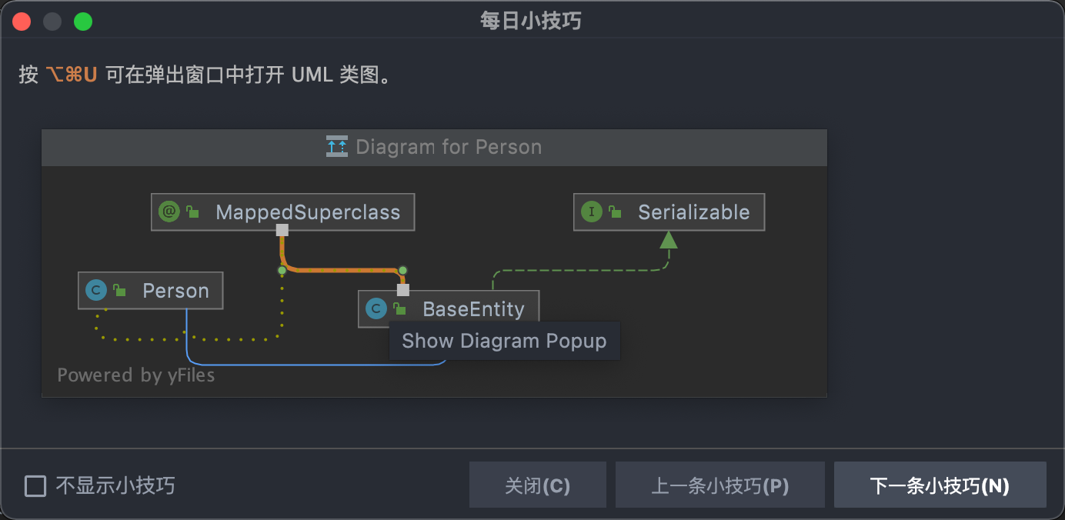Viewport: 1065px width, 520px height.
Task: Click the 'Diagram for Person' title bar
Action: [434, 147]
